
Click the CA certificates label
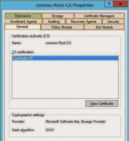tap(23, 52)
